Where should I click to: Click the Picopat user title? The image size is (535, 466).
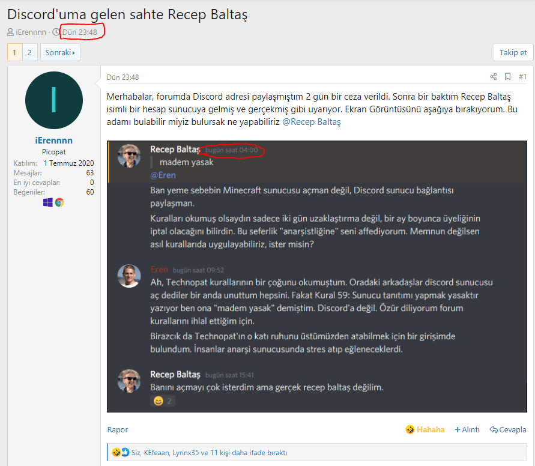(x=54, y=152)
